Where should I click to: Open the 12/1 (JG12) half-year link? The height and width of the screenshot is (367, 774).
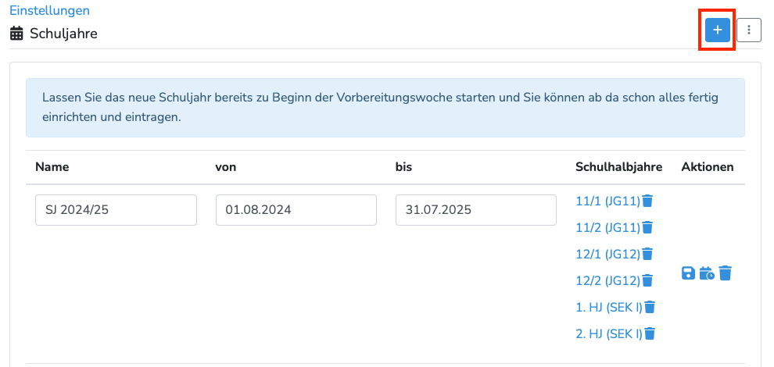coord(607,255)
